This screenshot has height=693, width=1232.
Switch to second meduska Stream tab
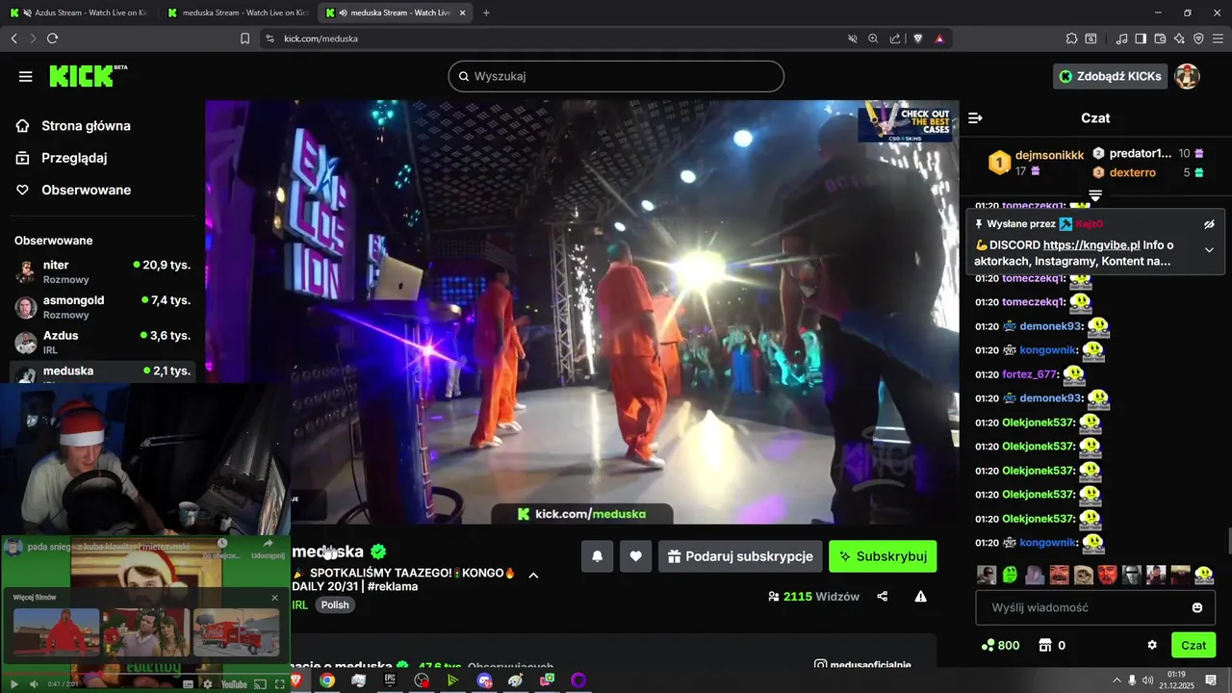point(236,13)
